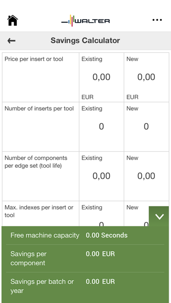Select the Number of inserts per tool label

point(39,108)
